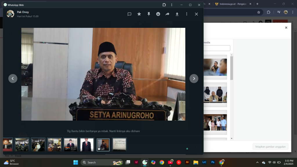The height and width of the screenshot is (167, 297).
Task: React with the emoji smiley icon
Action: [x=158, y=14]
